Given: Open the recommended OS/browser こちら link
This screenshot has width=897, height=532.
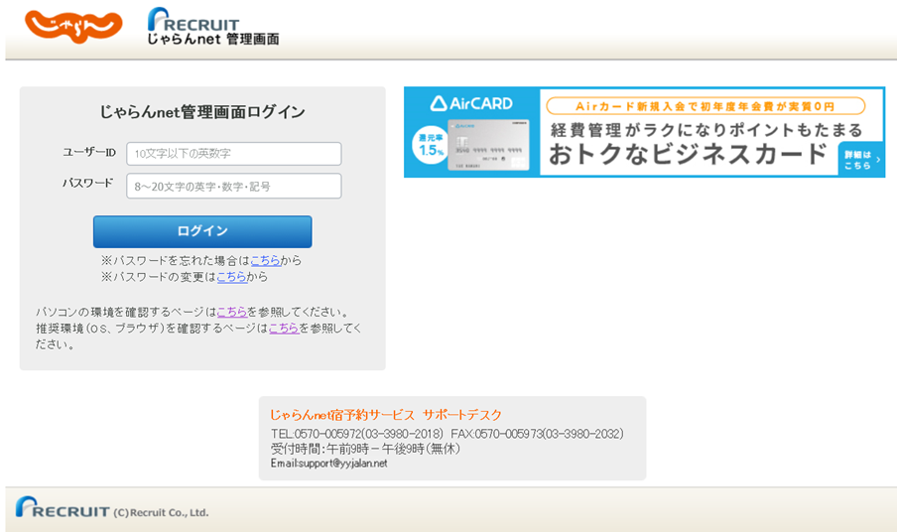Looking at the screenshot, I should click(284, 328).
